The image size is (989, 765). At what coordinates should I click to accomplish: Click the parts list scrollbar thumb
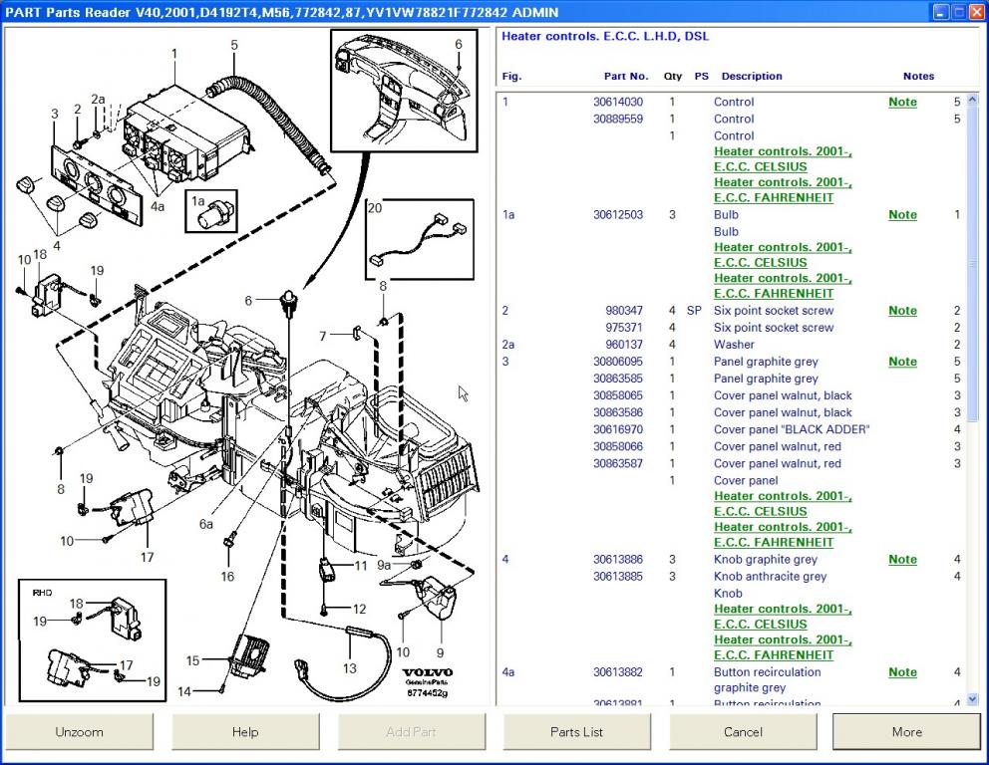972,263
